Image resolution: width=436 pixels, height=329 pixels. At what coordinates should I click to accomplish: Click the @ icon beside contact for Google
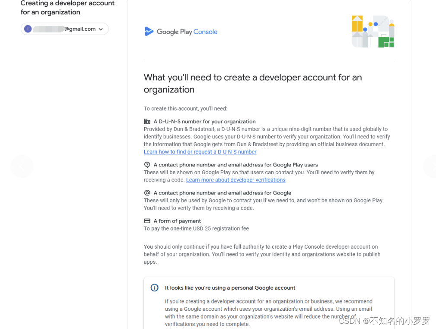(x=147, y=193)
